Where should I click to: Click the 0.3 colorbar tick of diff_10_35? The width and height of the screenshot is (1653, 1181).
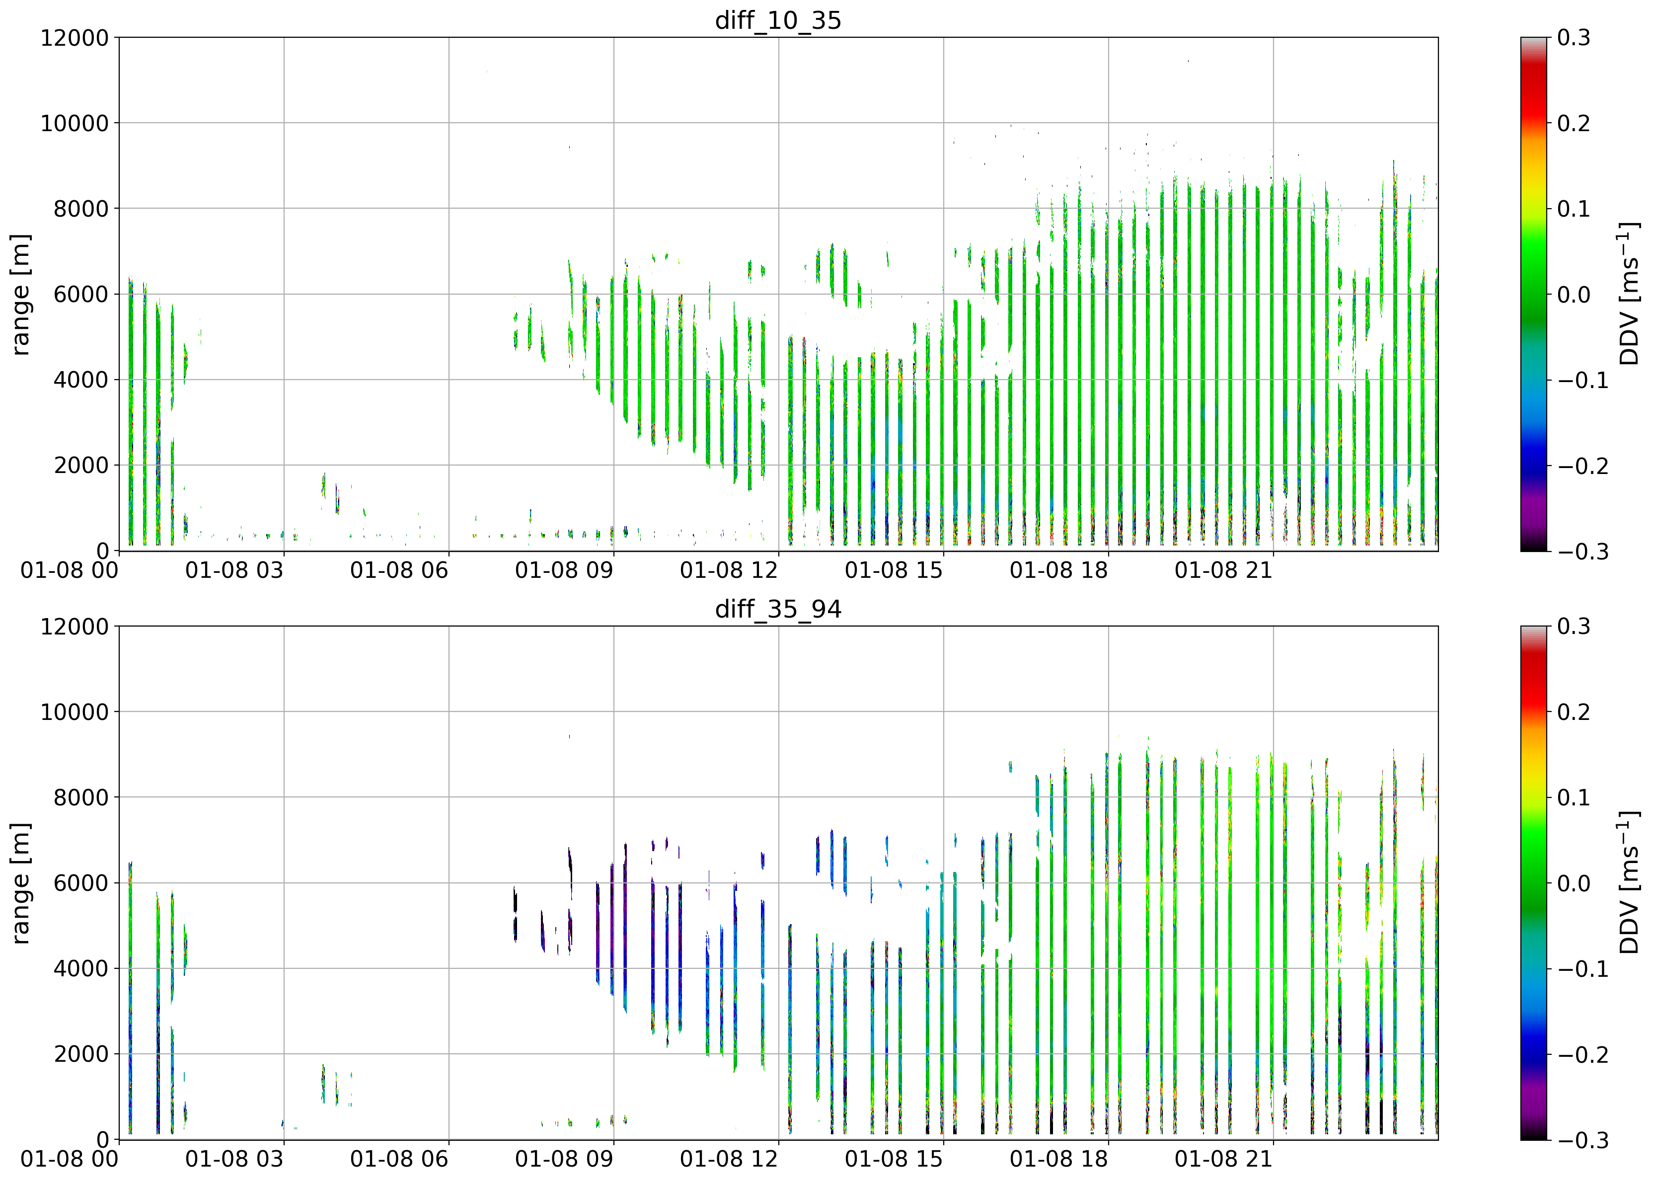(x=1574, y=38)
